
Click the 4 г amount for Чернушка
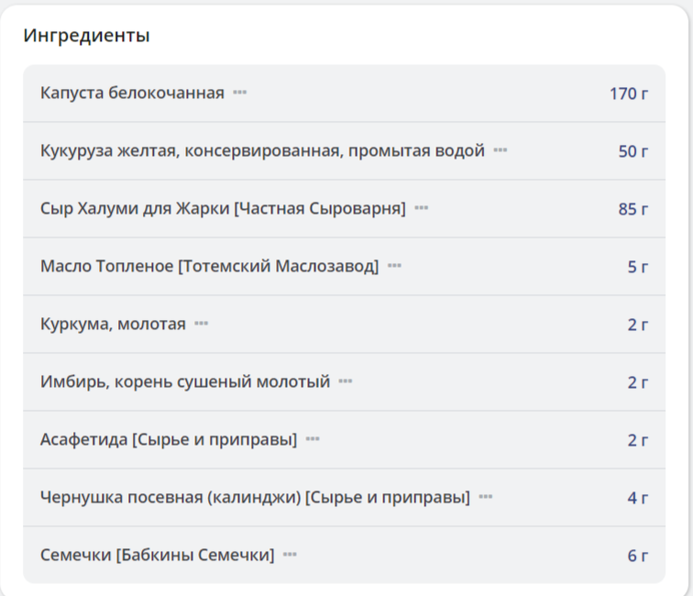[x=638, y=498]
